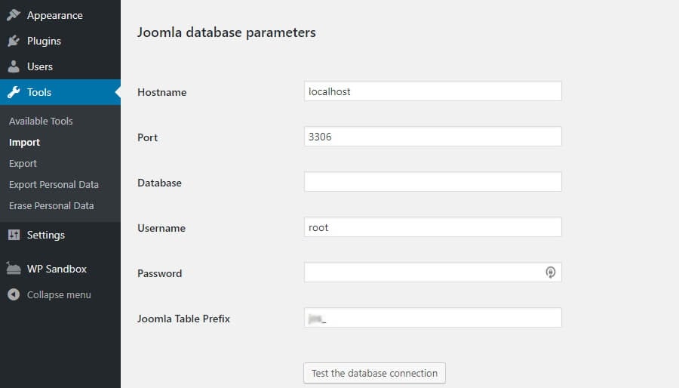Click the Collapse menu arrow icon
Viewport: 679px width, 388px height.
pos(14,294)
